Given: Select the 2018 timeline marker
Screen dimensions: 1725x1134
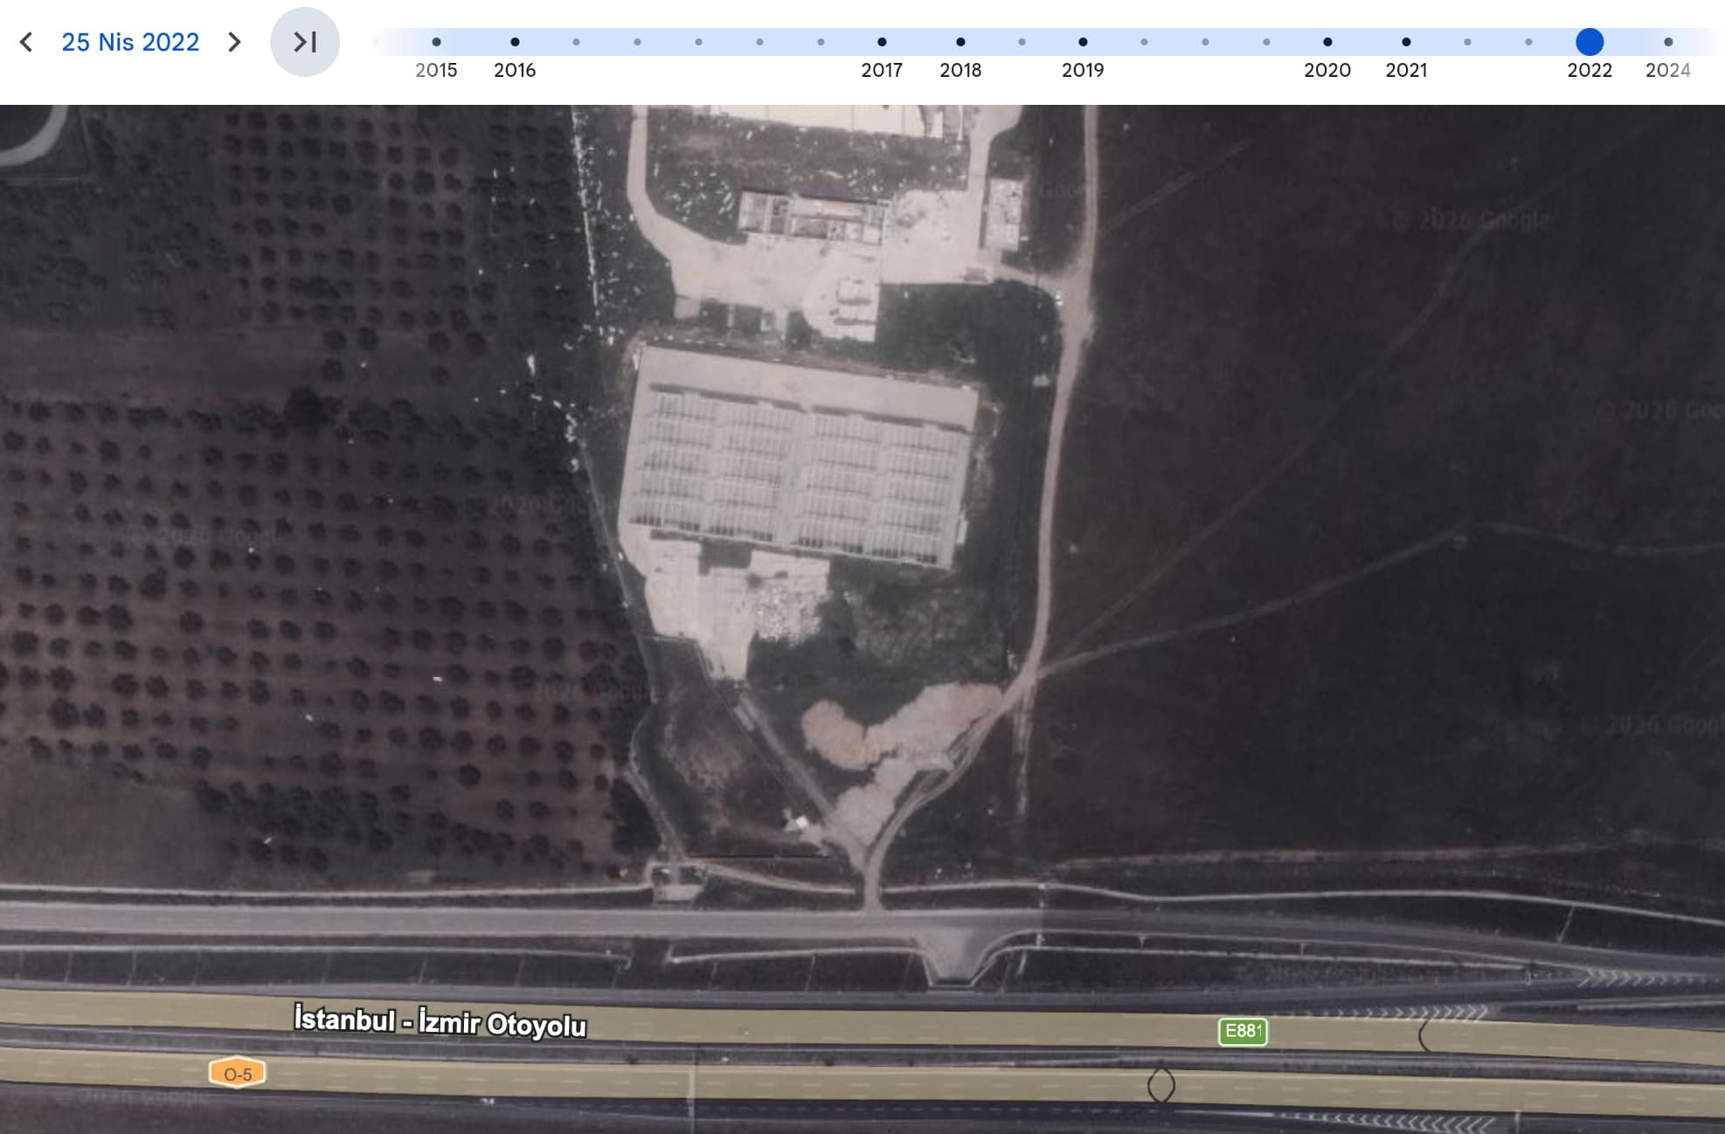Looking at the screenshot, I should 960,42.
